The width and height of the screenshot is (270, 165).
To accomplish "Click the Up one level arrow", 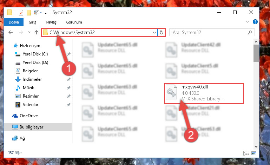I will (x=36, y=32).
